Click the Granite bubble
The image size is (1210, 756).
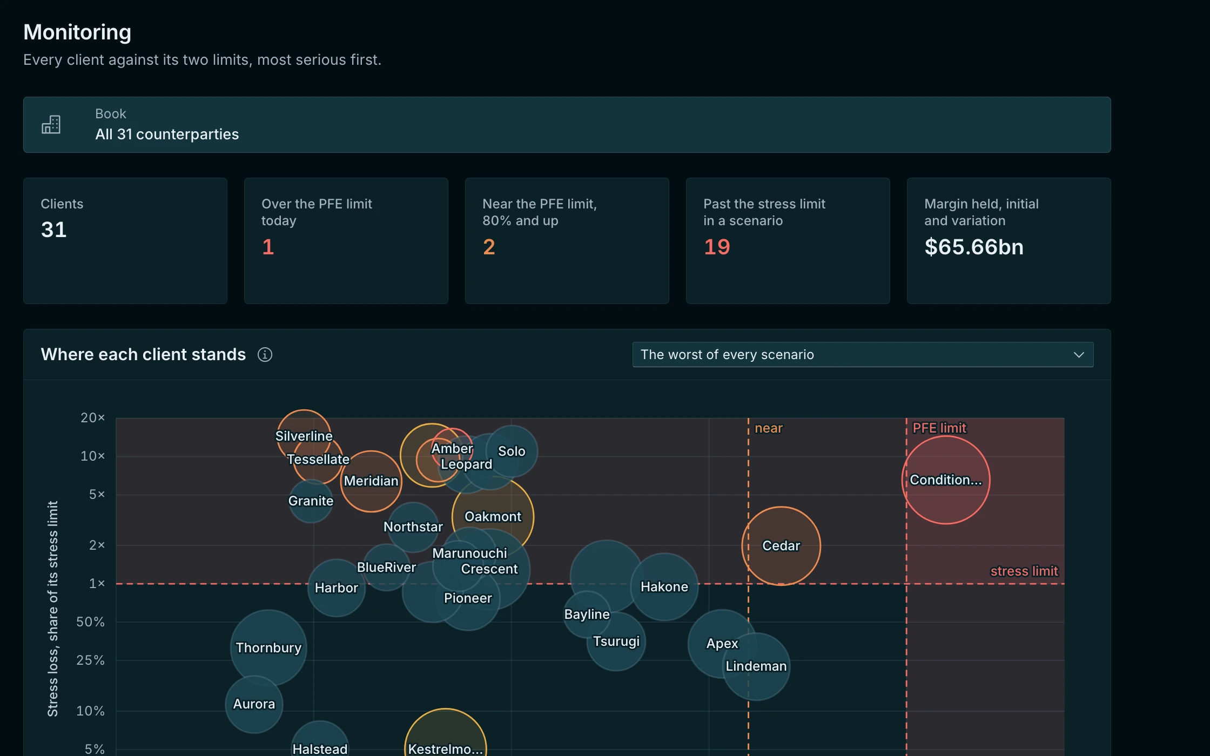click(311, 501)
